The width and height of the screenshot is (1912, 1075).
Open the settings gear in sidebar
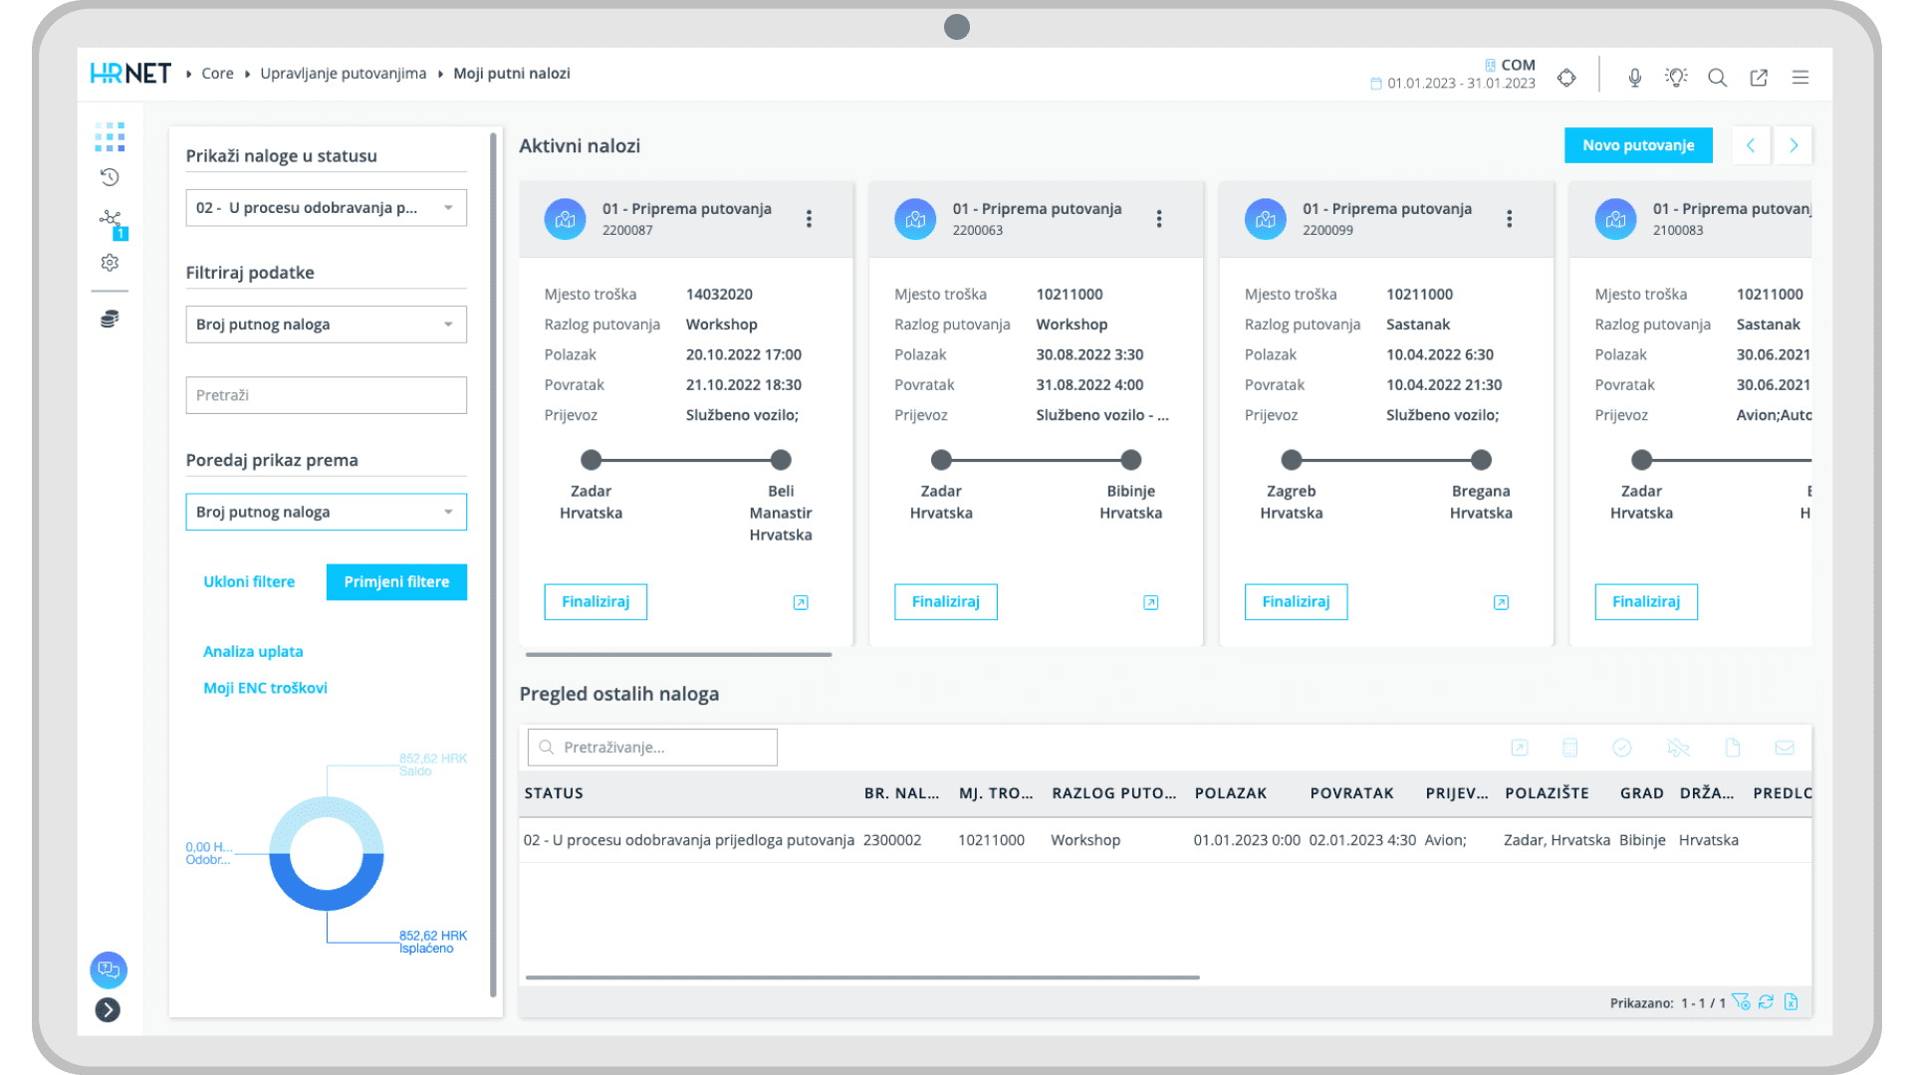pyautogui.click(x=110, y=263)
